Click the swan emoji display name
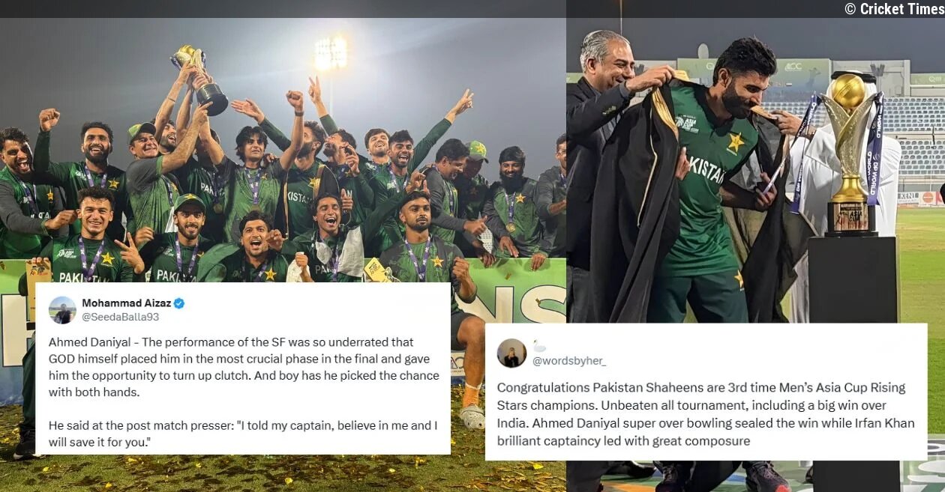The image size is (945, 492). (x=539, y=346)
